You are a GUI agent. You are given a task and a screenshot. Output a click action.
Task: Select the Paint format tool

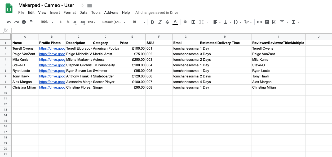(x=31, y=22)
